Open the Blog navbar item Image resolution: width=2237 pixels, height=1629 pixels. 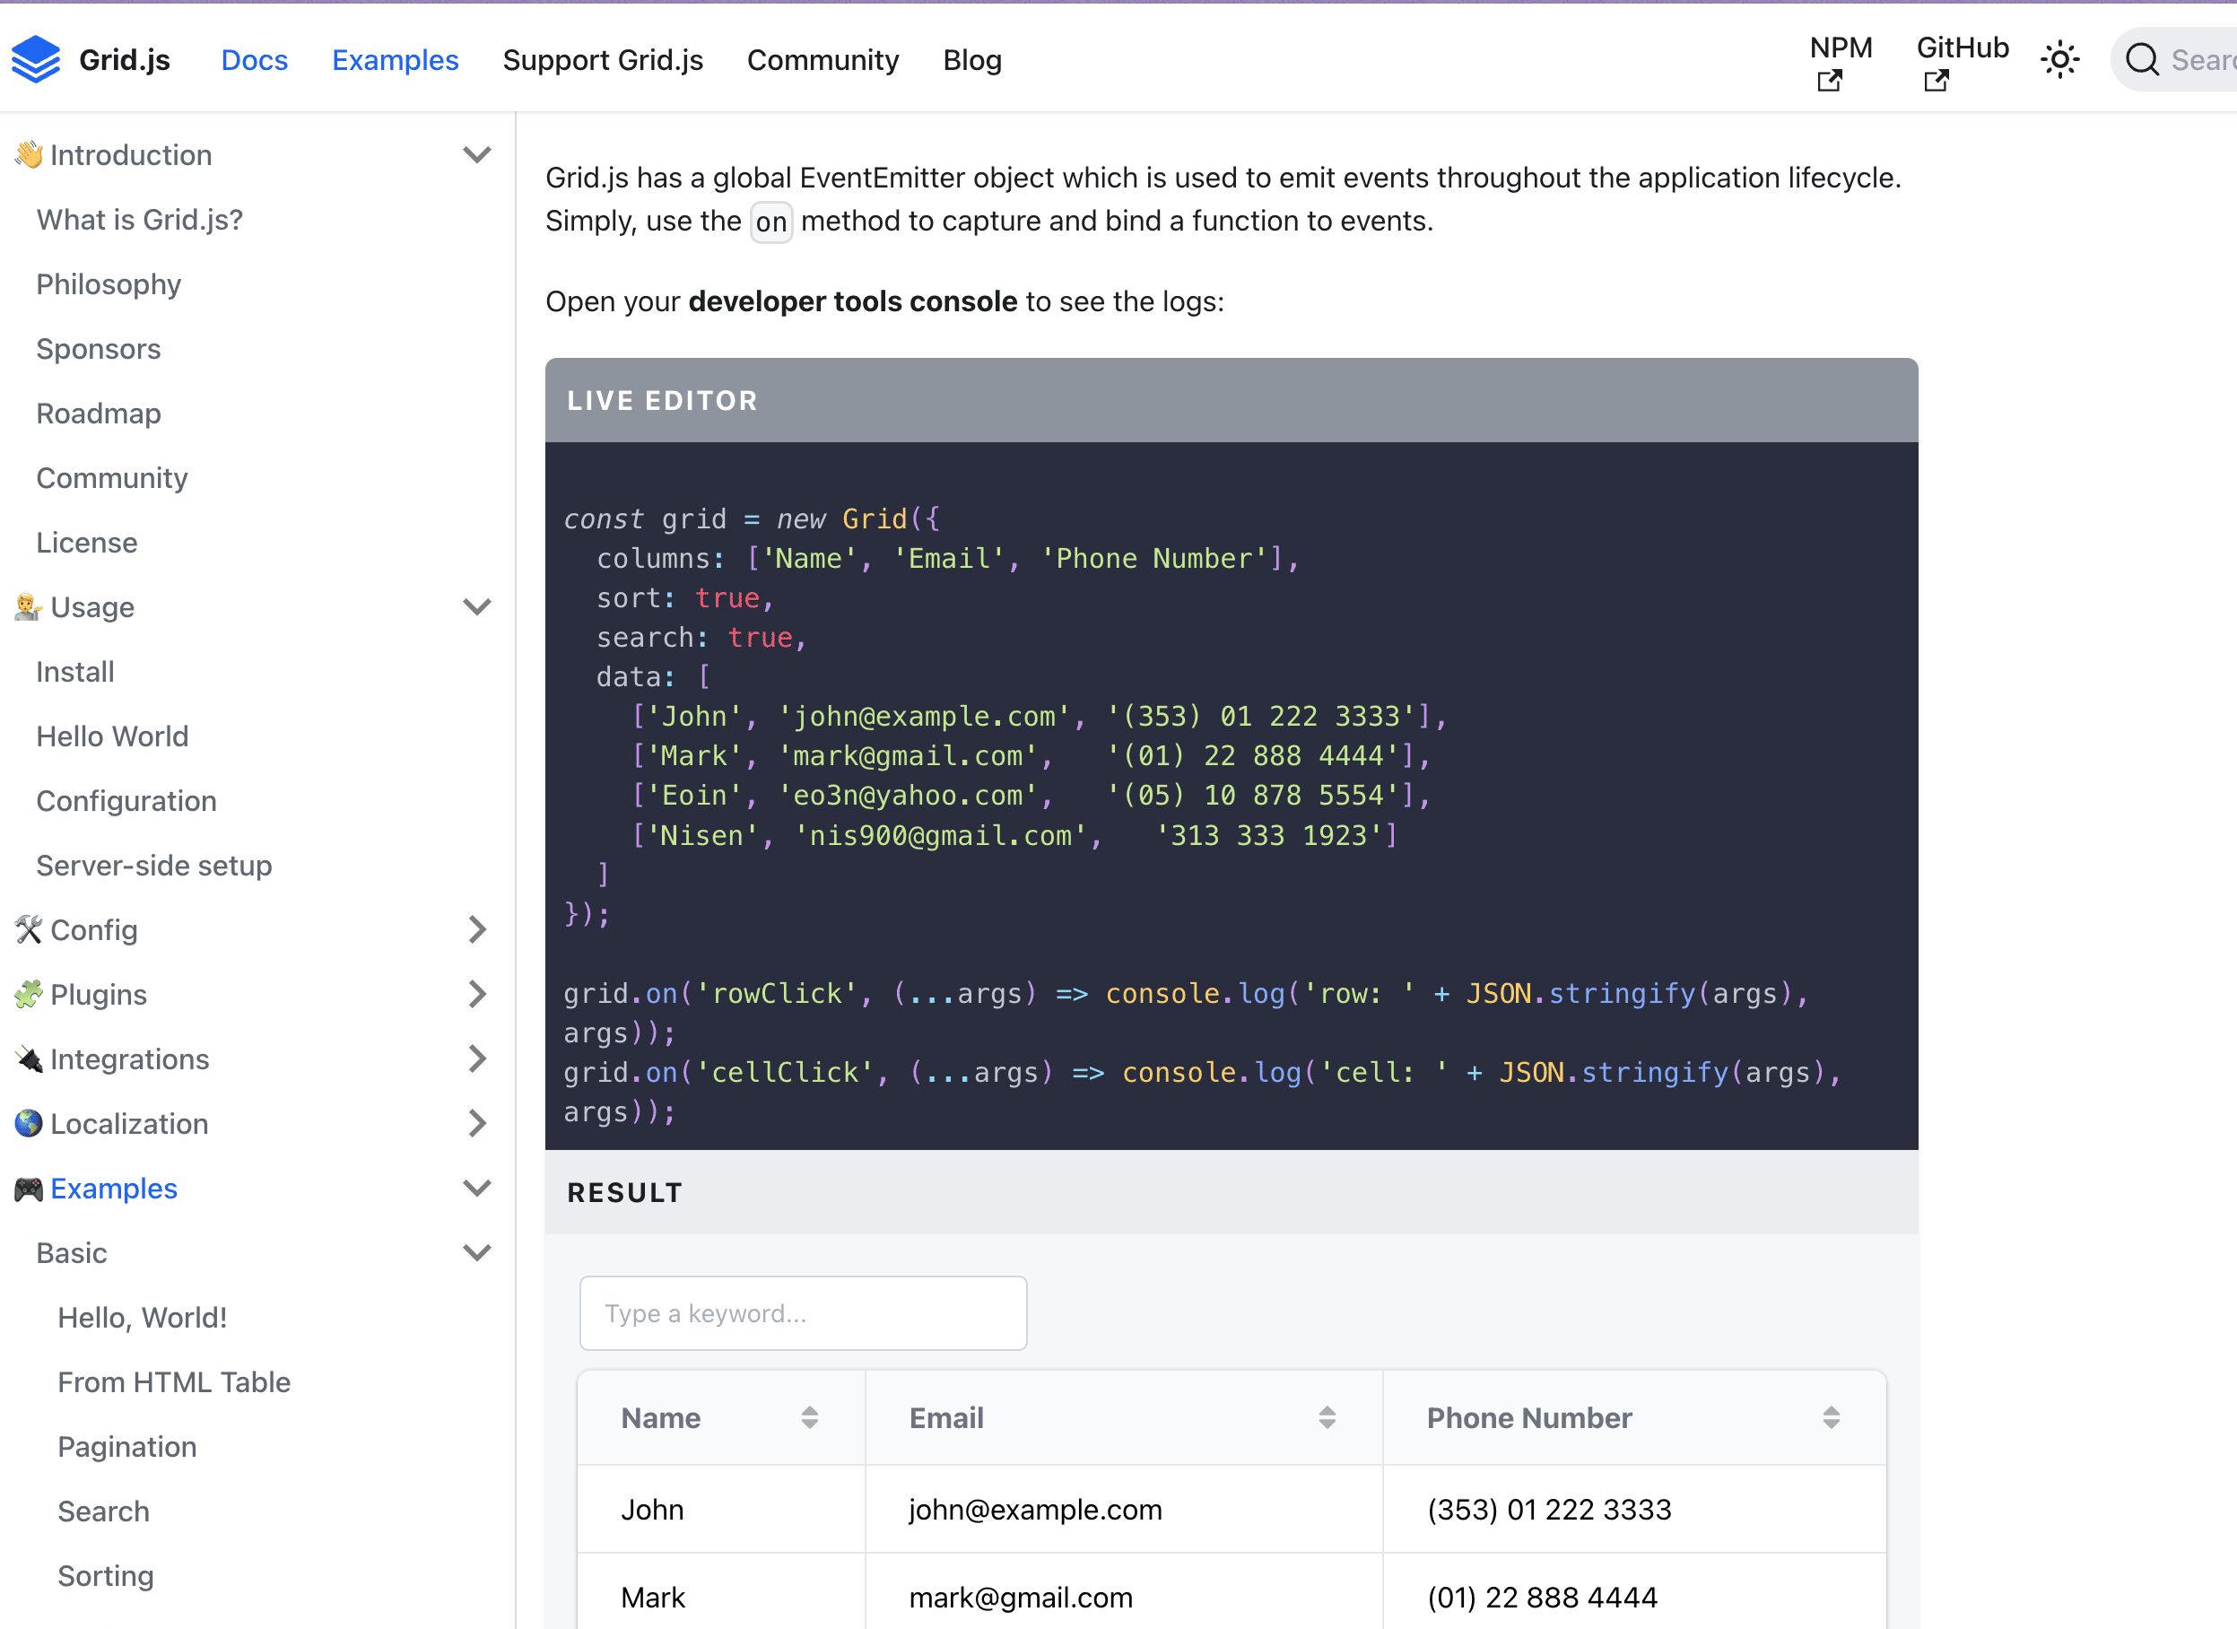click(971, 60)
